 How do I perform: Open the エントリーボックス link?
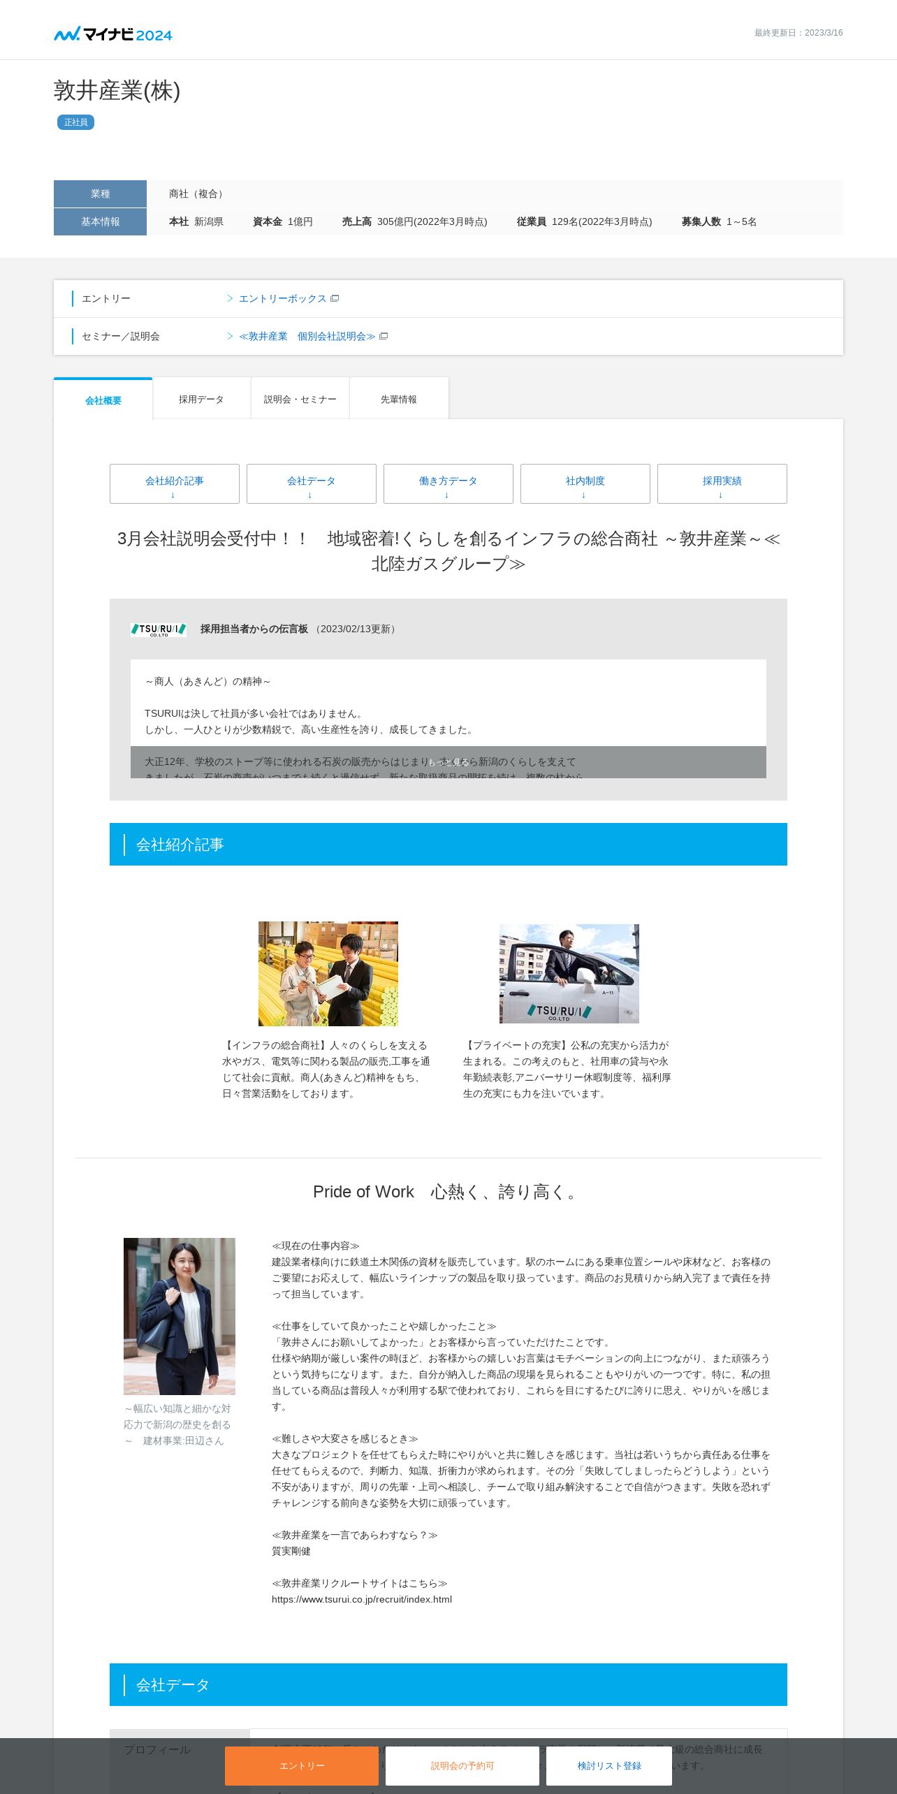[282, 298]
